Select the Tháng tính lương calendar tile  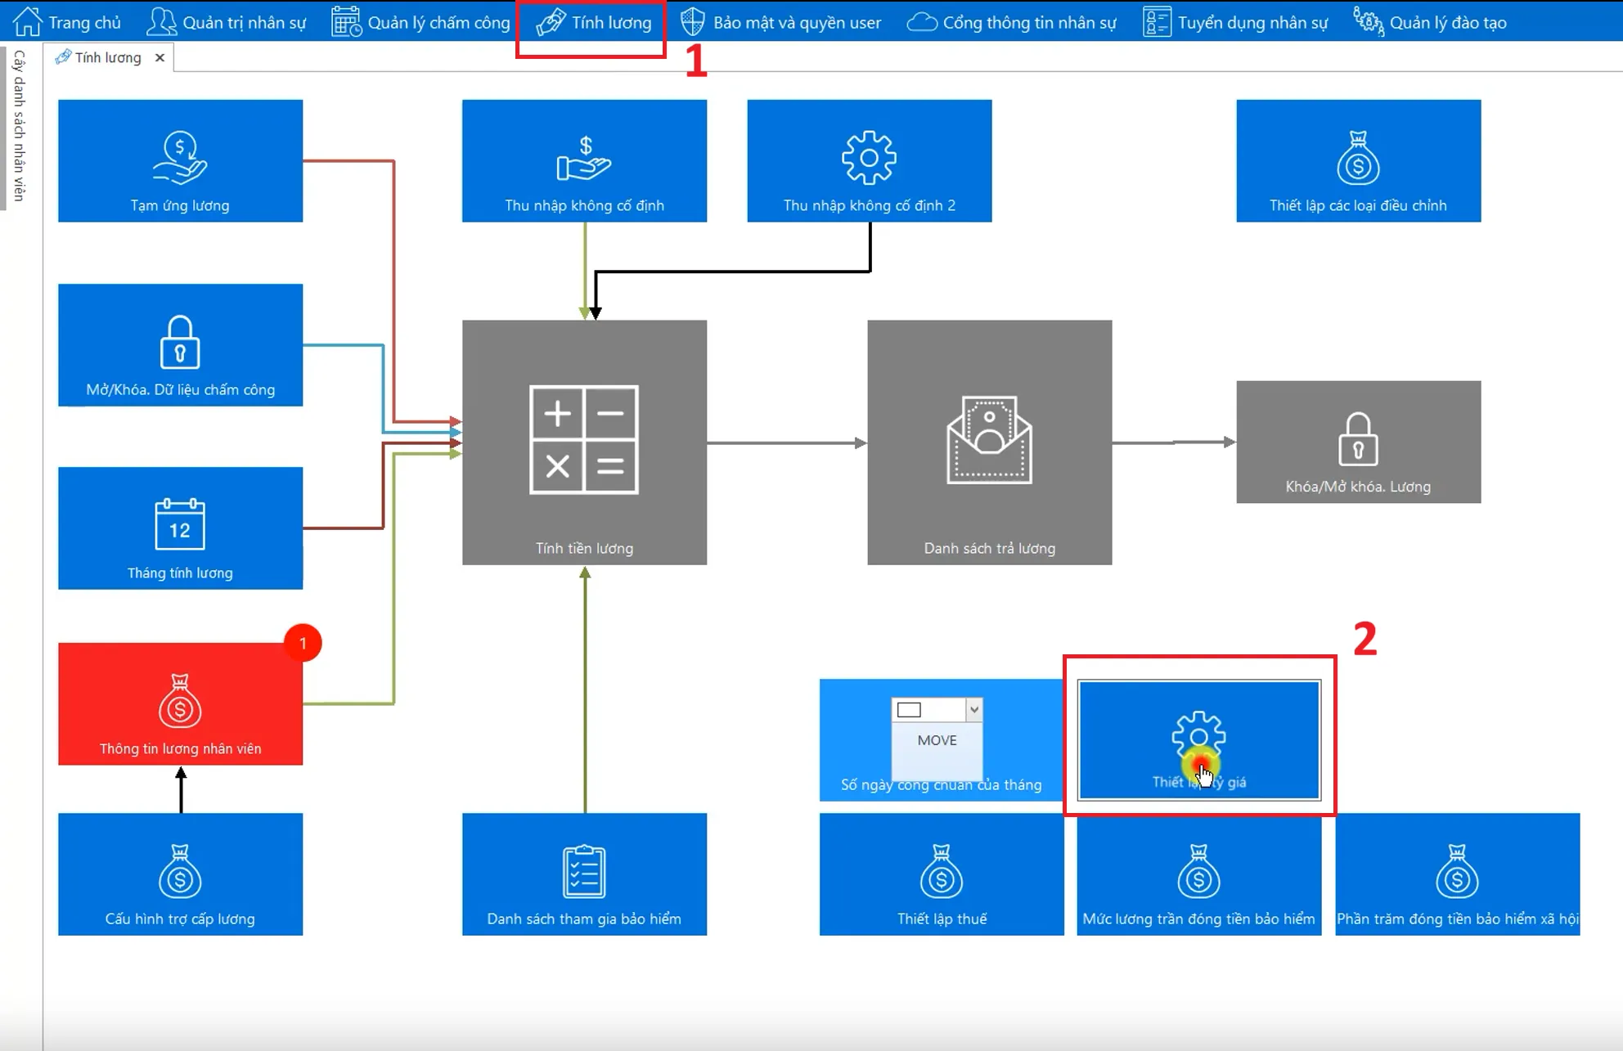(180, 528)
